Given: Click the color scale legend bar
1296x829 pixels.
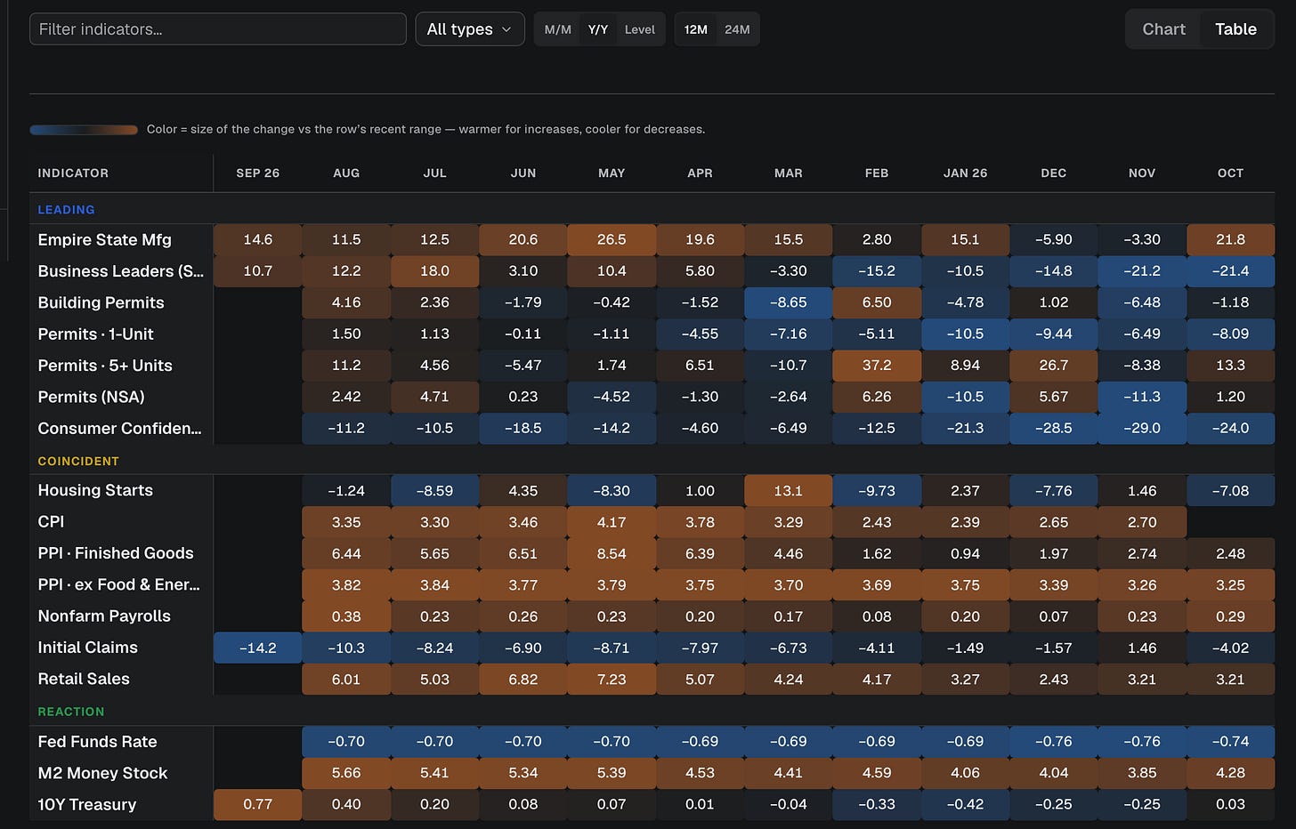Looking at the screenshot, I should pos(84,130).
